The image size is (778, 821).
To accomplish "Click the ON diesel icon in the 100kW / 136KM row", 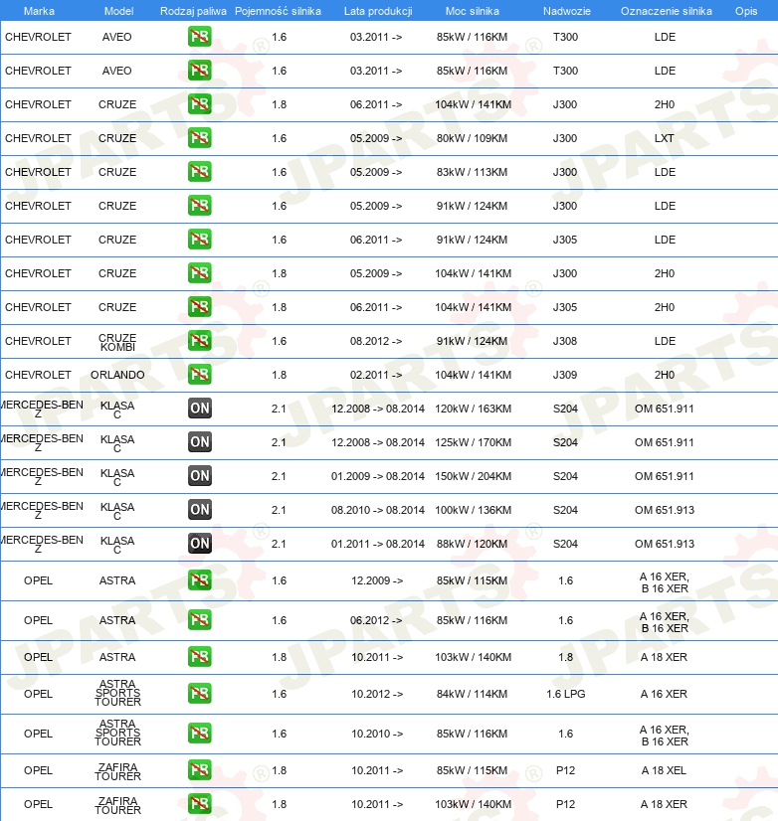I will click(x=200, y=510).
